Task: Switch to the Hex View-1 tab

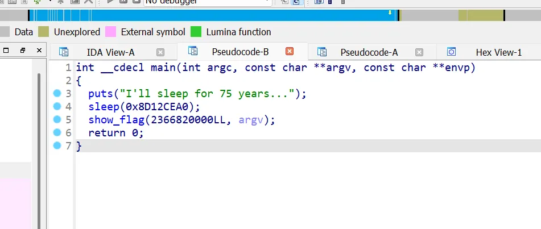Action: (x=498, y=52)
